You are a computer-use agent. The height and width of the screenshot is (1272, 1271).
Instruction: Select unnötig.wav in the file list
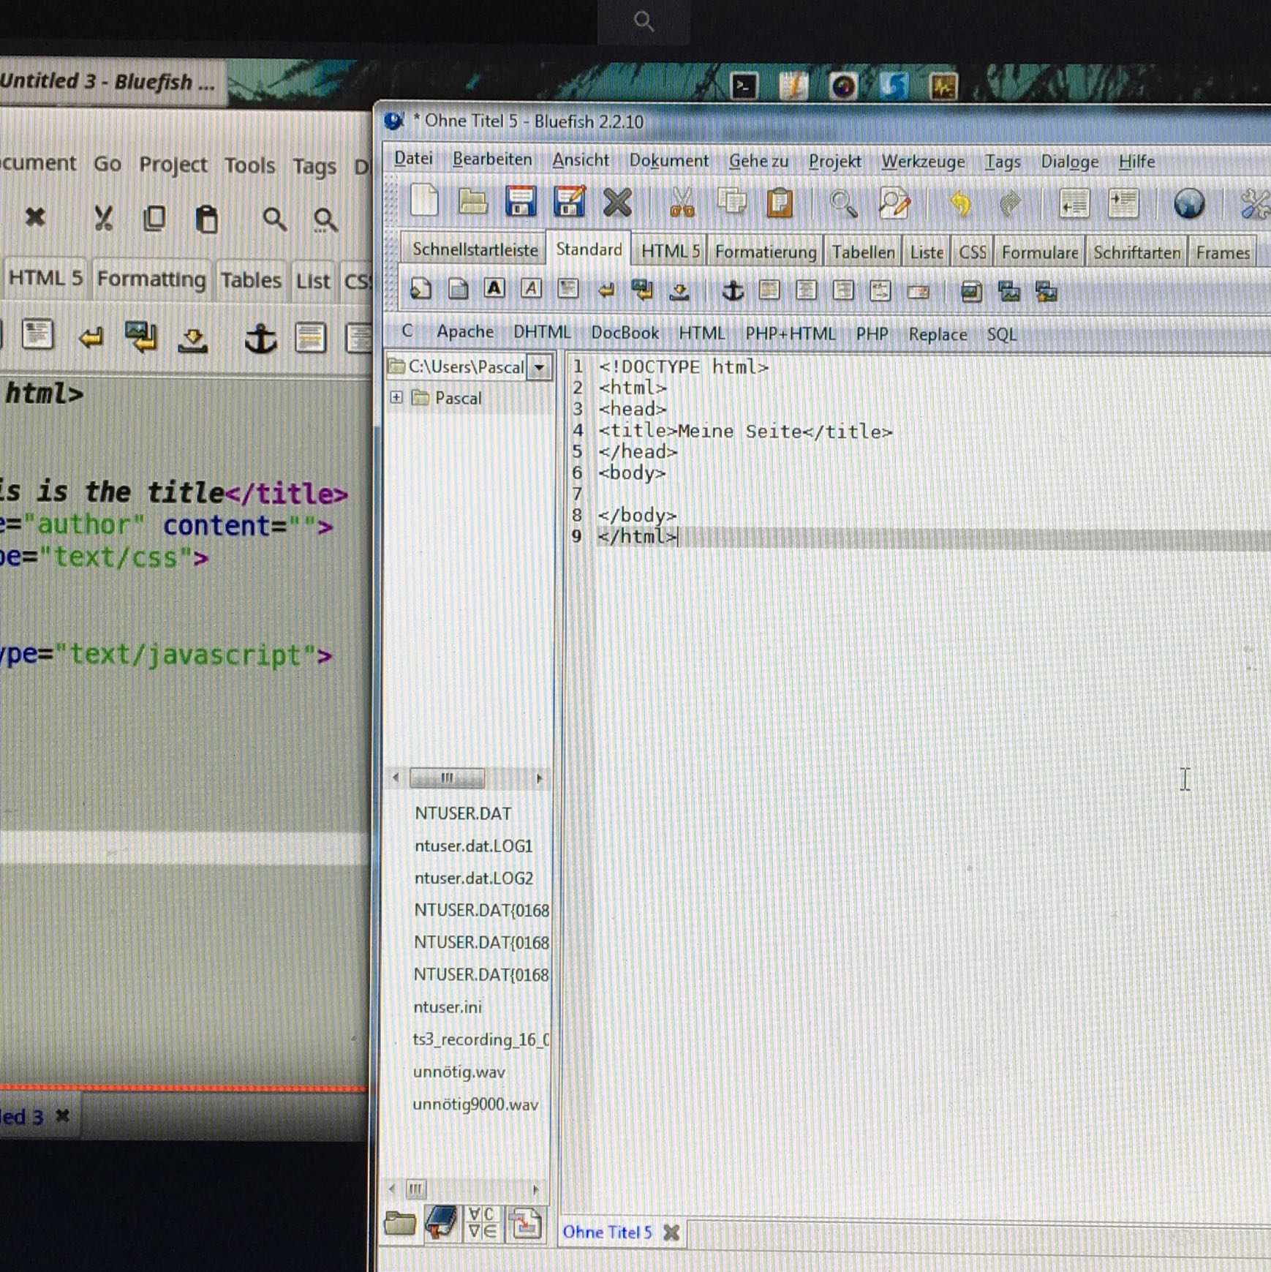tap(459, 1072)
